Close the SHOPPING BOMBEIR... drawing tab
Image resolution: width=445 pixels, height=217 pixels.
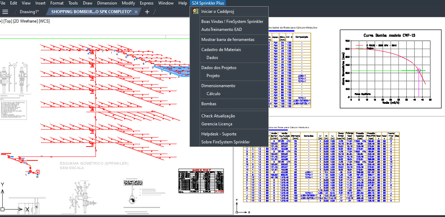click(x=136, y=12)
